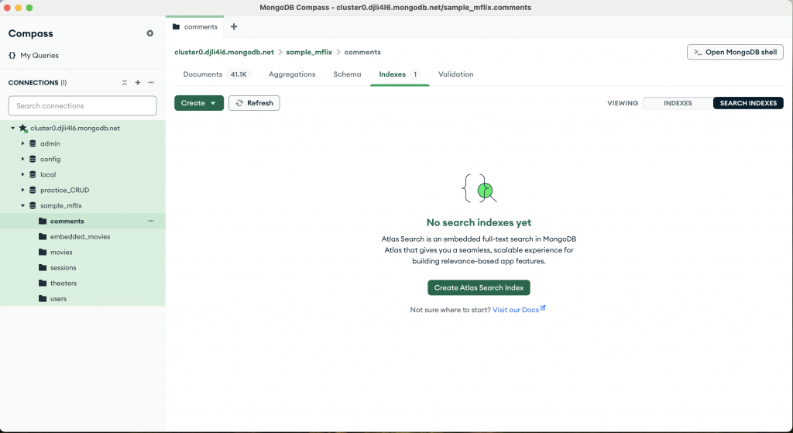793x433 pixels.
Task: Click comments breadcrumb text
Action: pyautogui.click(x=362, y=52)
